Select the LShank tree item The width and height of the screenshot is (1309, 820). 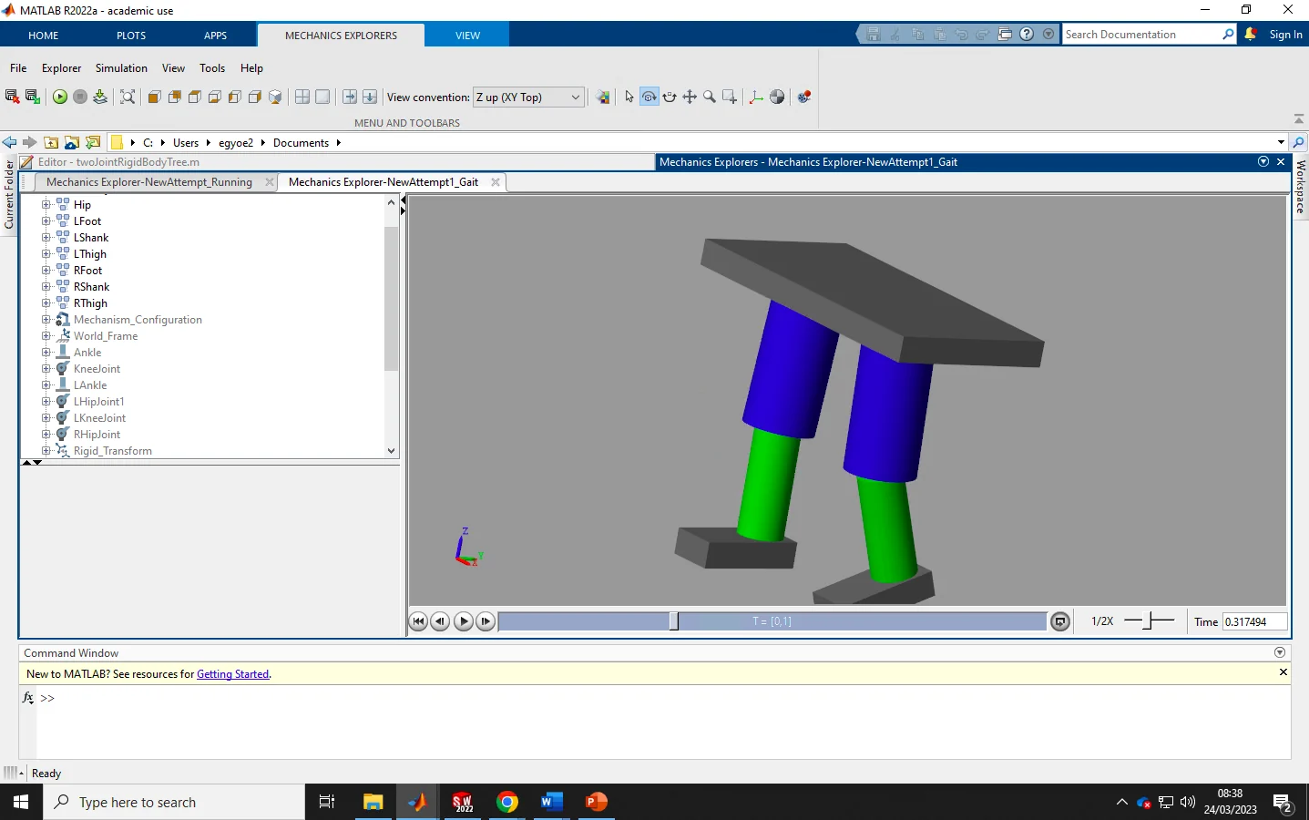(91, 238)
